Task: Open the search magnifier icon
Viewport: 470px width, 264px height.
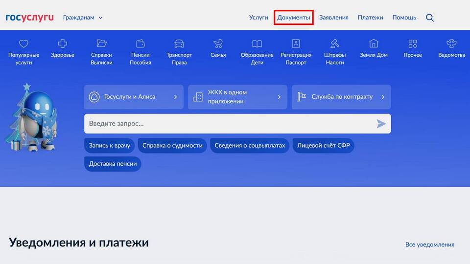Action: click(x=430, y=18)
